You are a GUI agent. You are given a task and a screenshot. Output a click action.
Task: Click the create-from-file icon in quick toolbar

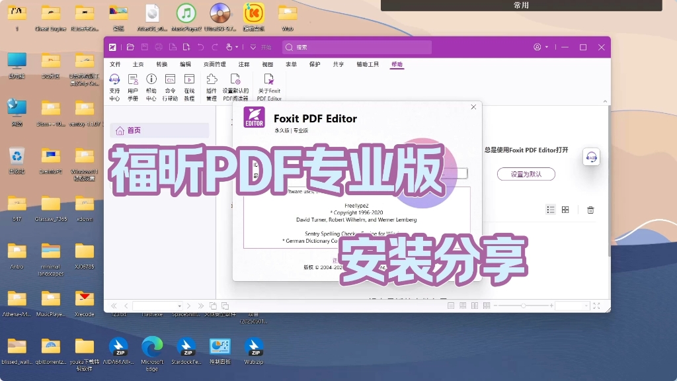pos(173,47)
